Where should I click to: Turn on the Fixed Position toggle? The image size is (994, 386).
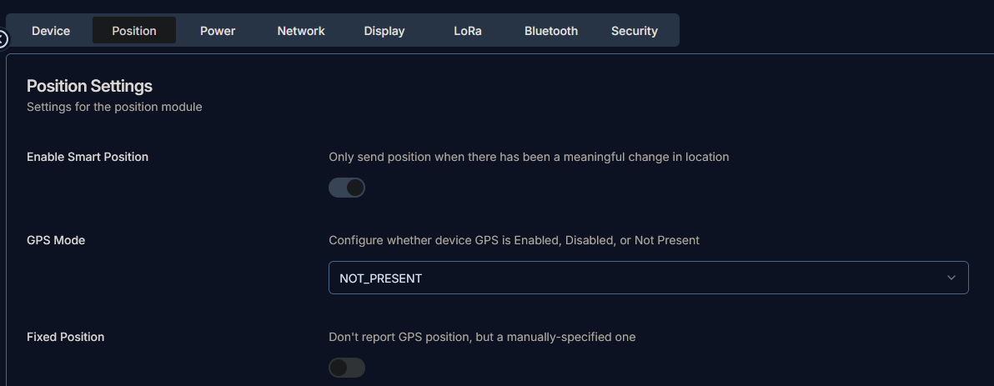point(347,368)
